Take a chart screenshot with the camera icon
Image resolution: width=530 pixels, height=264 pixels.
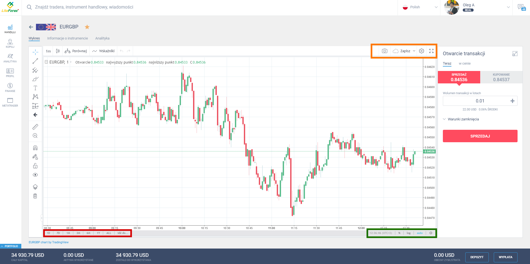coord(384,51)
